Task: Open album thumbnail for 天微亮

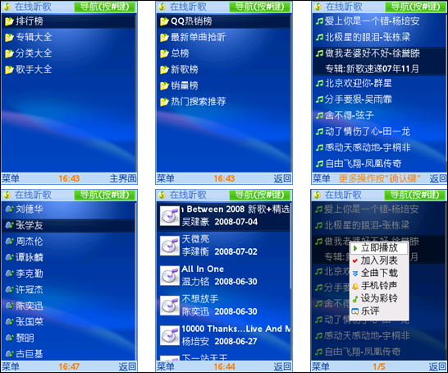Action: tap(170, 246)
